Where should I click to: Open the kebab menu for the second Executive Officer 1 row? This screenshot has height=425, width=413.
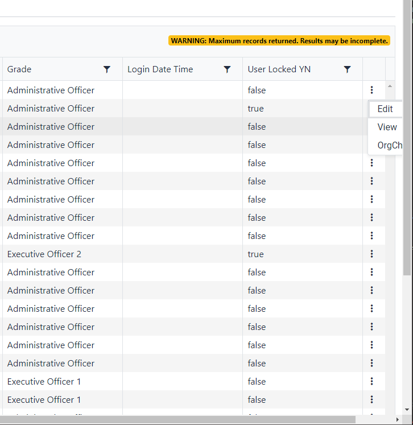(x=371, y=399)
